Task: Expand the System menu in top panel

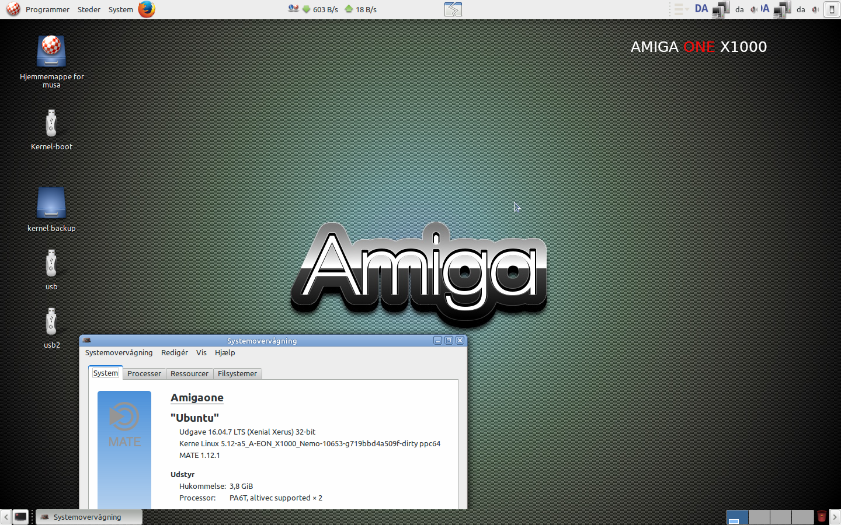Action: click(120, 9)
